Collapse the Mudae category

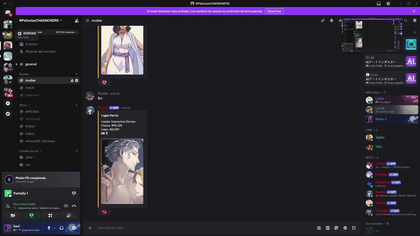pyautogui.click(x=25, y=74)
